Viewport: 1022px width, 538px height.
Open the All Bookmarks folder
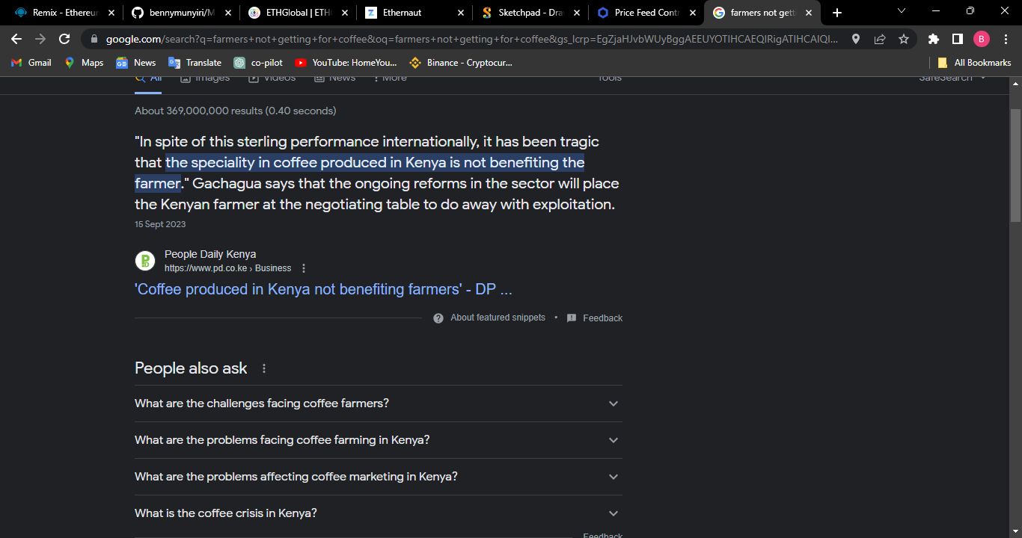(x=974, y=63)
